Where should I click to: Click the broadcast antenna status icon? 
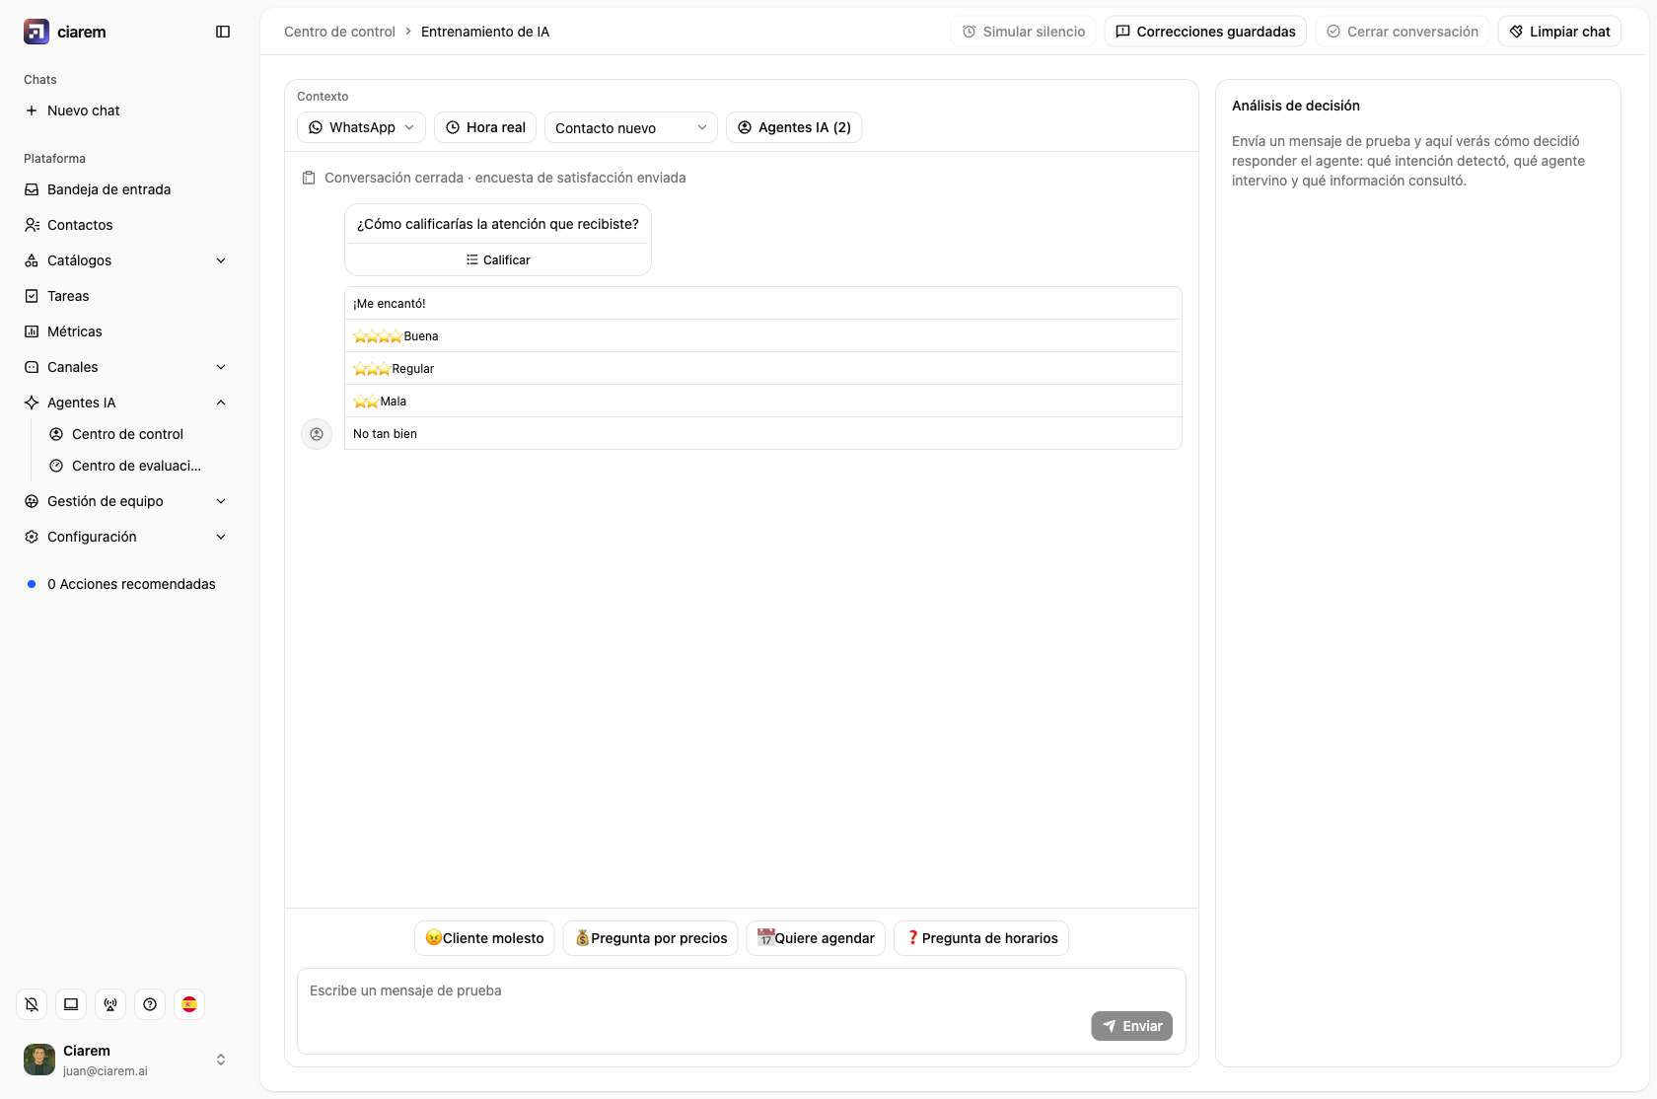(x=110, y=1004)
